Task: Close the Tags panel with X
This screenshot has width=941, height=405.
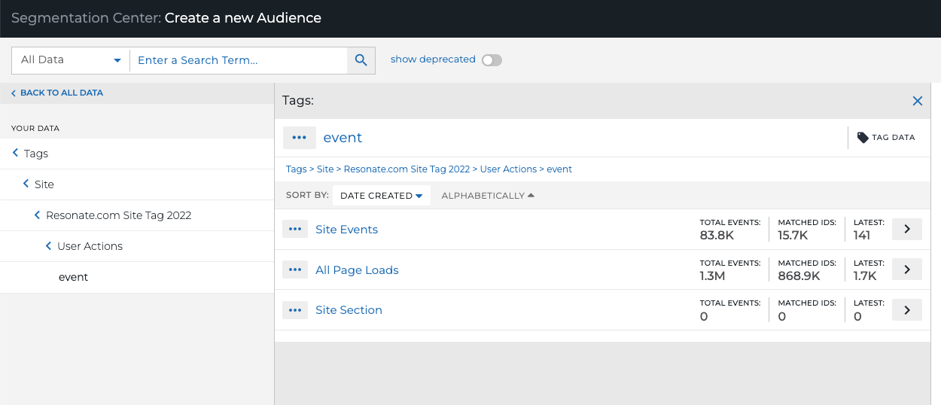Action: [x=917, y=101]
